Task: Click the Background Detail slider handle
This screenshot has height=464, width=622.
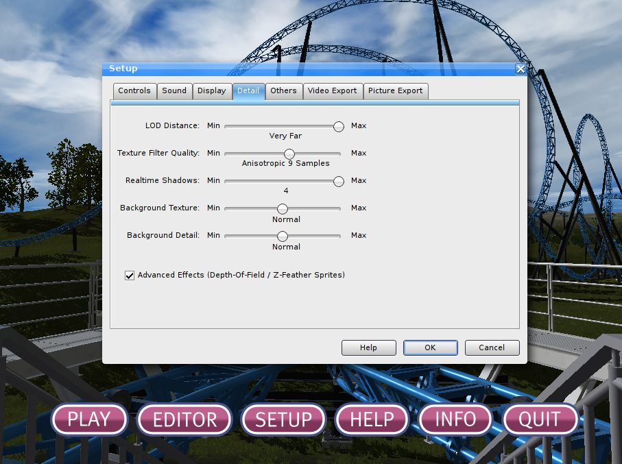Action: click(283, 236)
